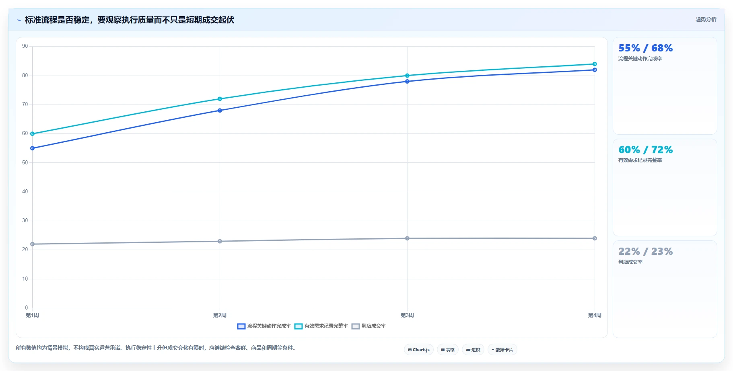Click the gray line point at 第3周 (24)
733x371 pixels.
407,238
